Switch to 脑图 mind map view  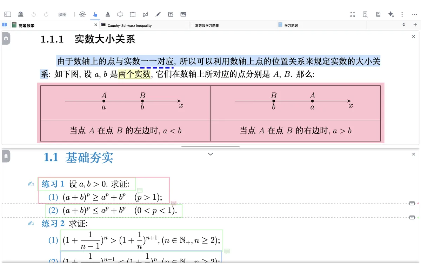[x=62, y=14]
